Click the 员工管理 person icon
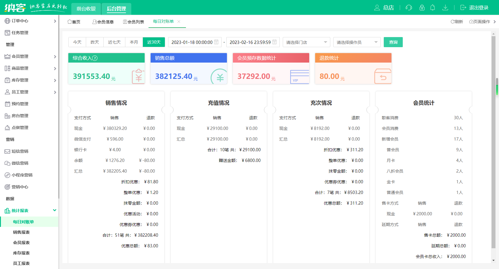The image size is (499, 269). 7,92
